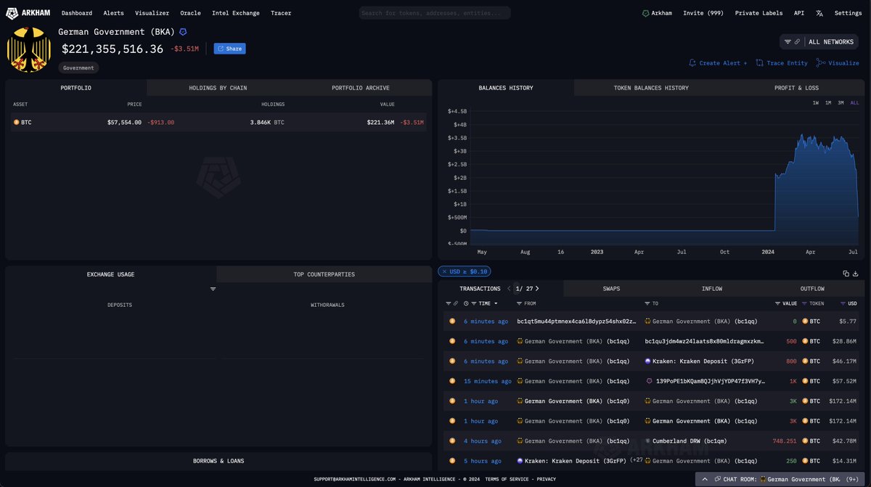The width and height of the screenshot is (871, 487).
Task: Focus the token/address search field
Action: click(x=435, y=13)
